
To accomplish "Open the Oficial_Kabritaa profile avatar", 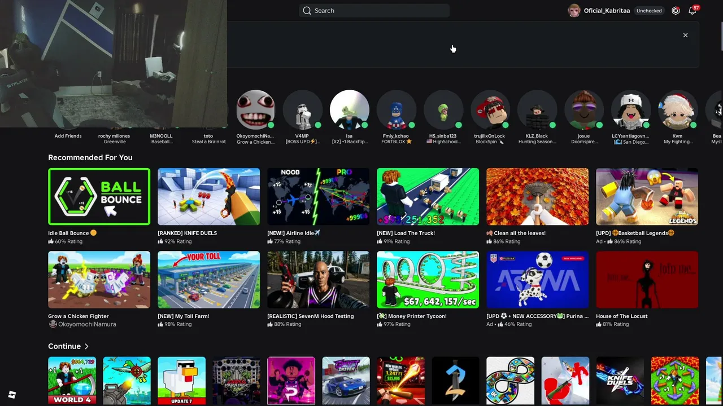I will [x=574, y=11].
